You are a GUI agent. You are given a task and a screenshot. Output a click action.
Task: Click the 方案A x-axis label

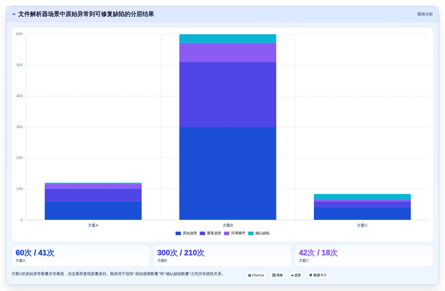tap(93, 225)
